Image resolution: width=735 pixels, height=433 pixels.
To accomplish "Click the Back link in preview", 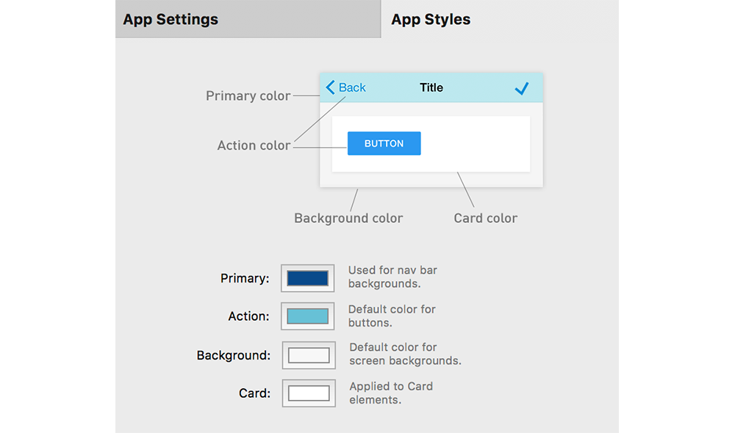I will tap(352, 87).
